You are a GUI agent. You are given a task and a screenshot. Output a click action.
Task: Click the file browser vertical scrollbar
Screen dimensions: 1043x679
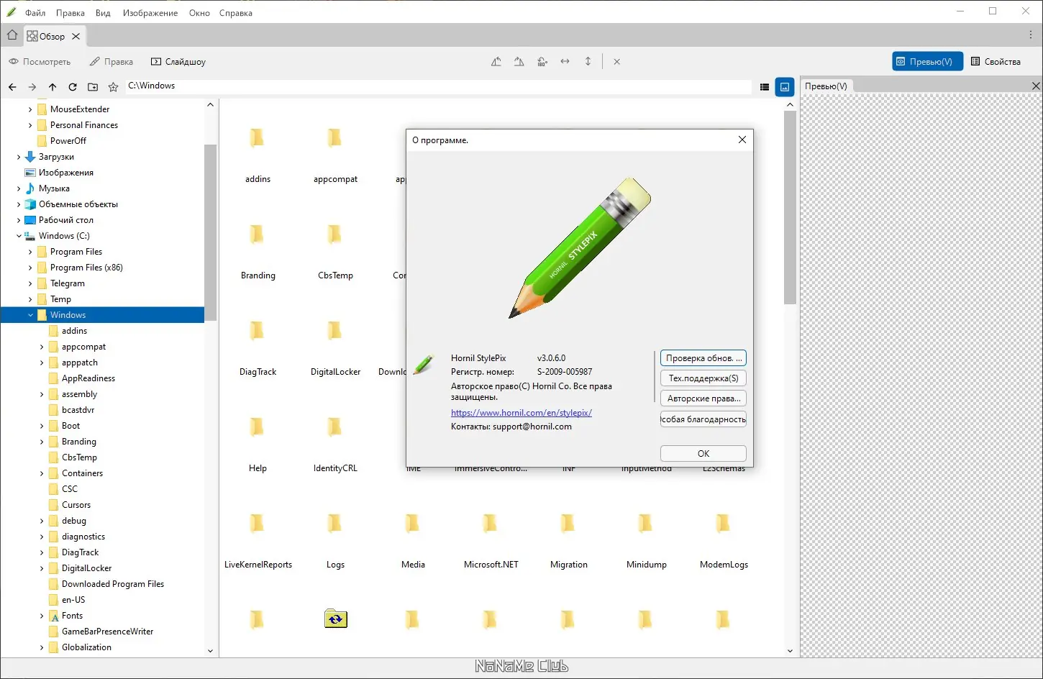790,207
